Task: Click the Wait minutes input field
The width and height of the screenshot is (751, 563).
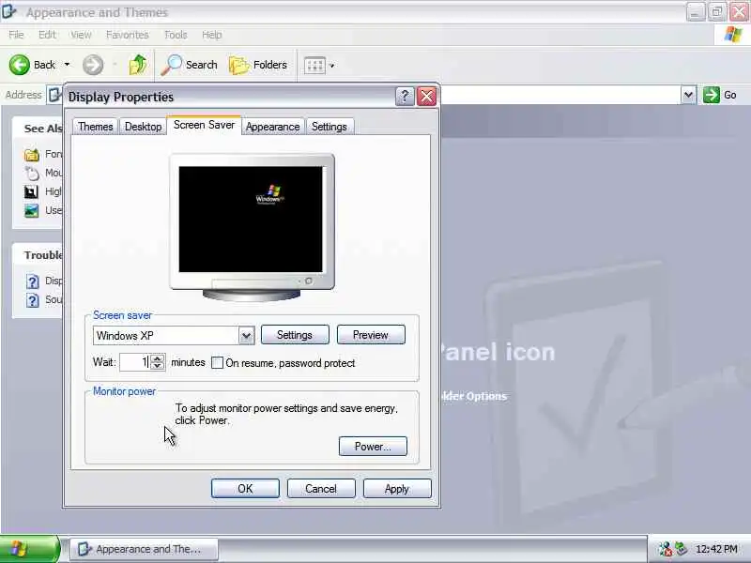Action: (134, 362)
